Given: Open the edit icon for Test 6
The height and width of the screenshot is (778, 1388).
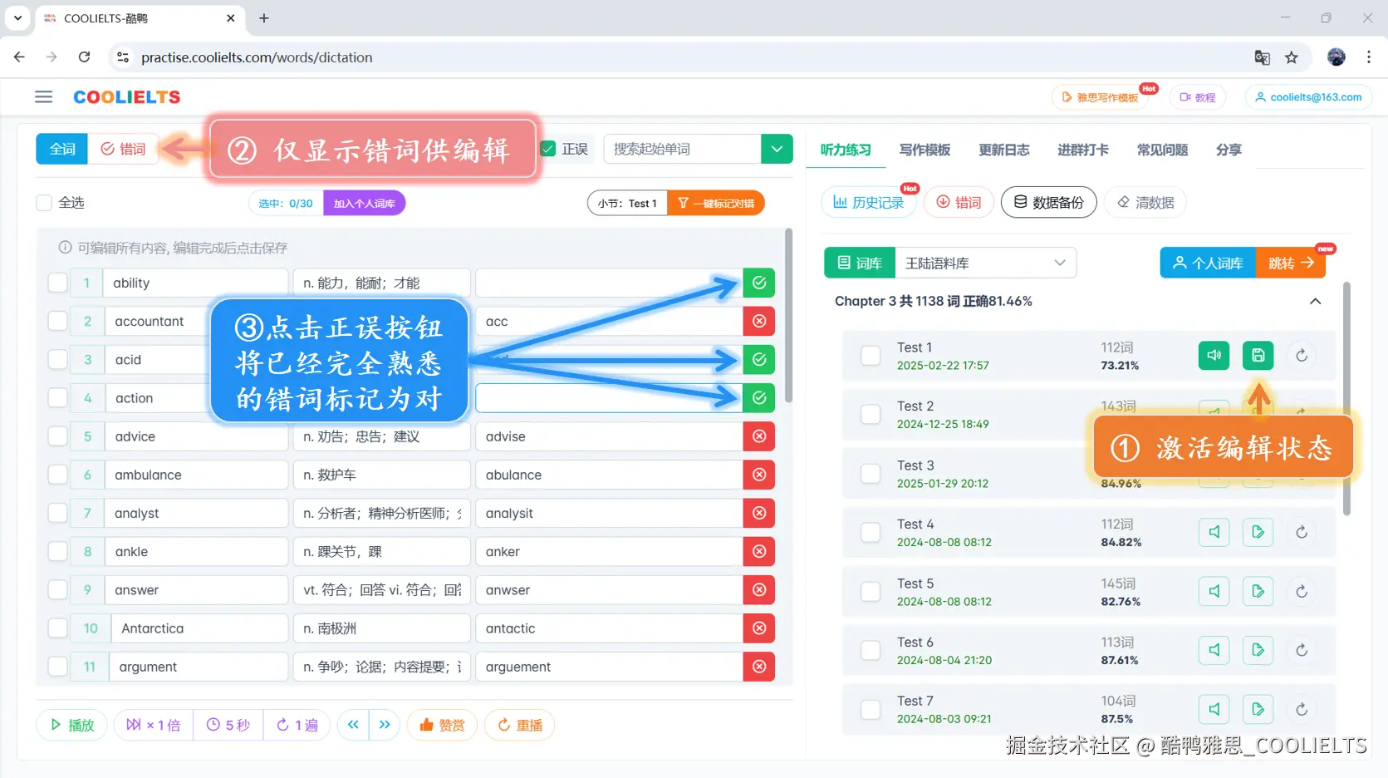Looking at the screenshot, I should 1258,650.
